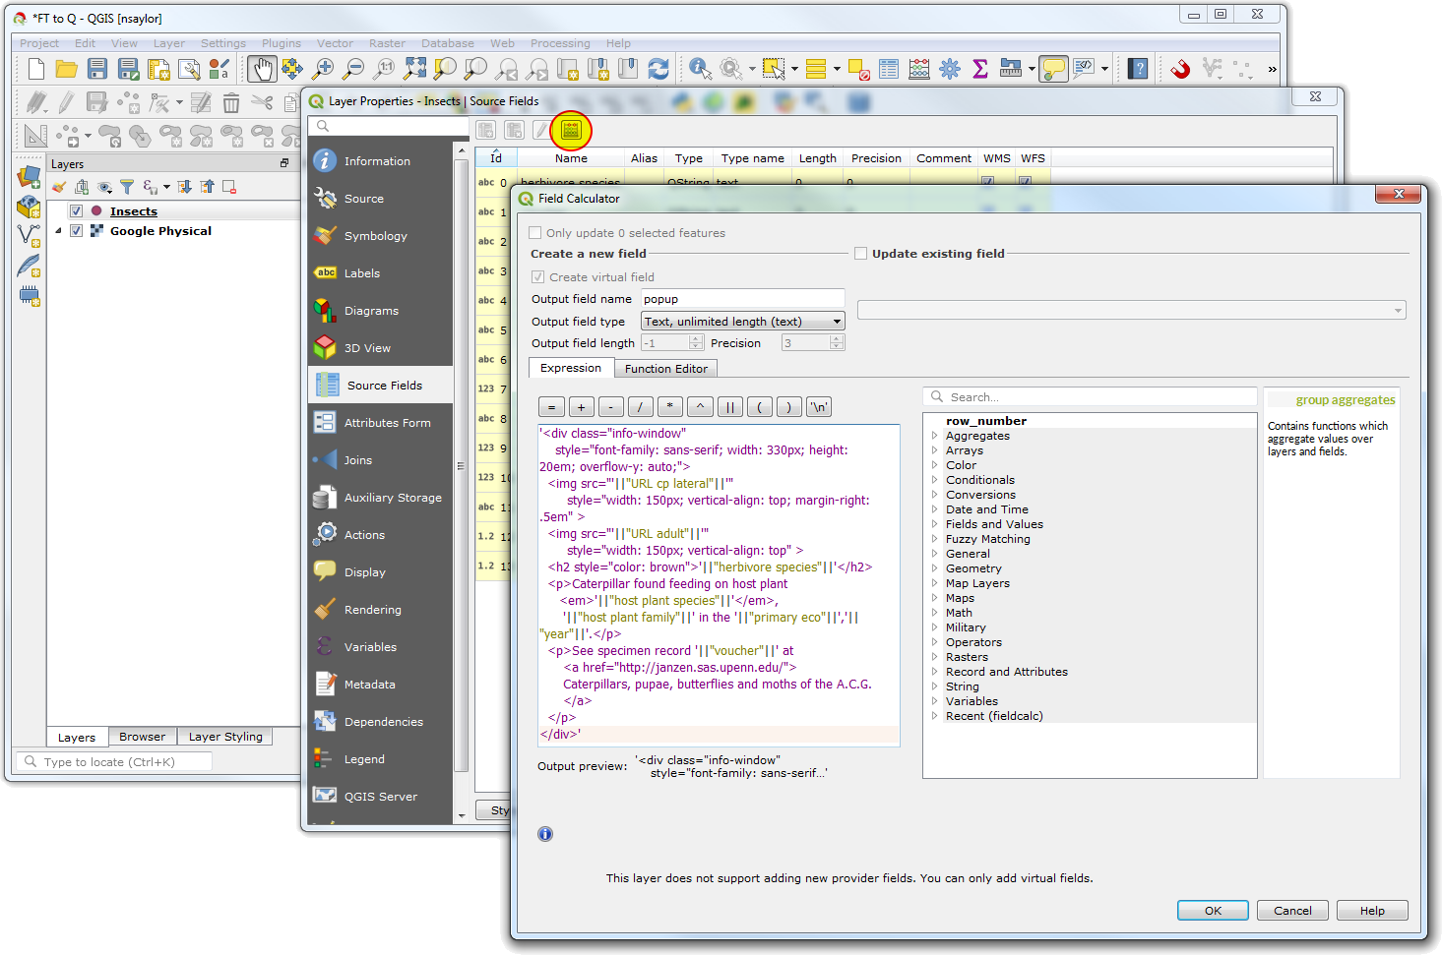Screen dimensions: 1442x955
Task: Open the Processing menu
Action: click(560, 43)
